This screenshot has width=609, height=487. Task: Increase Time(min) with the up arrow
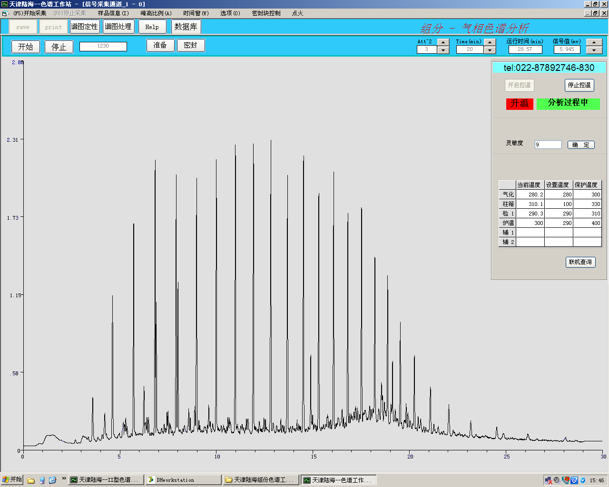tap(490, 42)
